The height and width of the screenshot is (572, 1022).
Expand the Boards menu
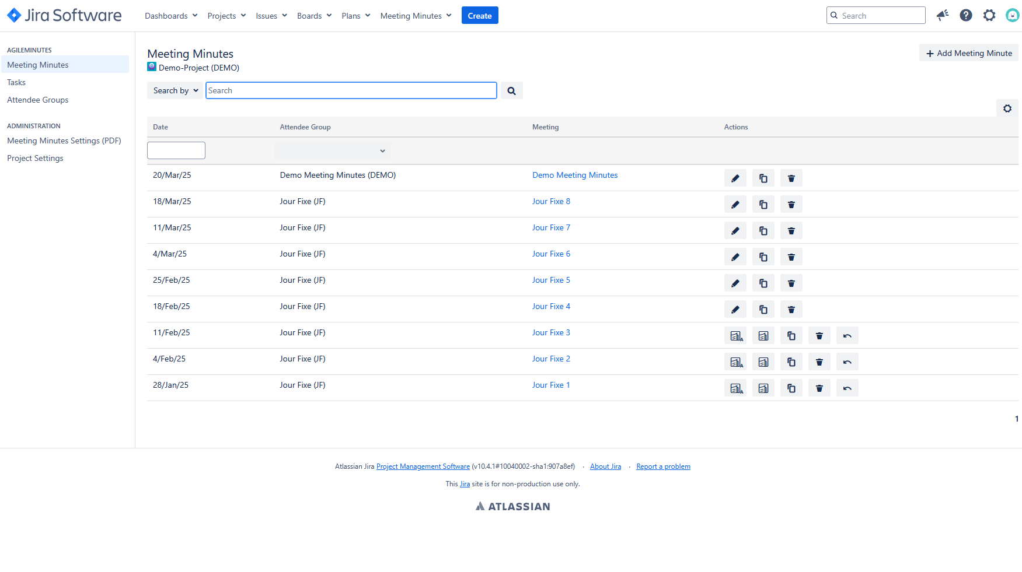point(314,16)
